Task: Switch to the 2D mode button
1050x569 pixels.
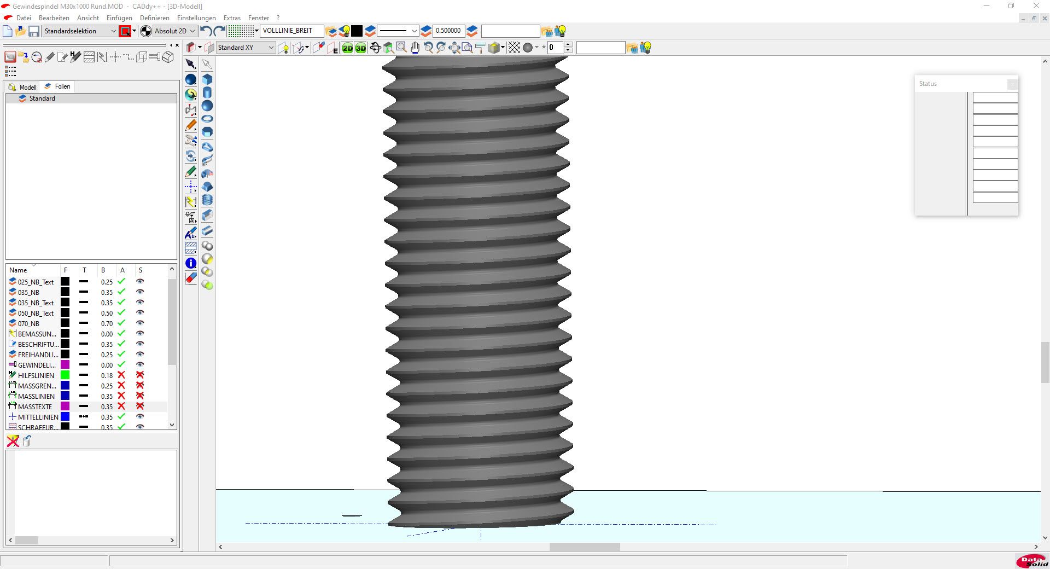Action: 348,48
